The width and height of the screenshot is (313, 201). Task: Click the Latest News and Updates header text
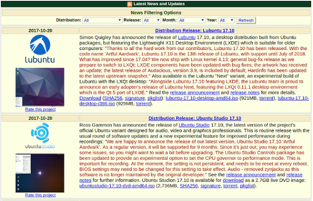coord(159,4)
